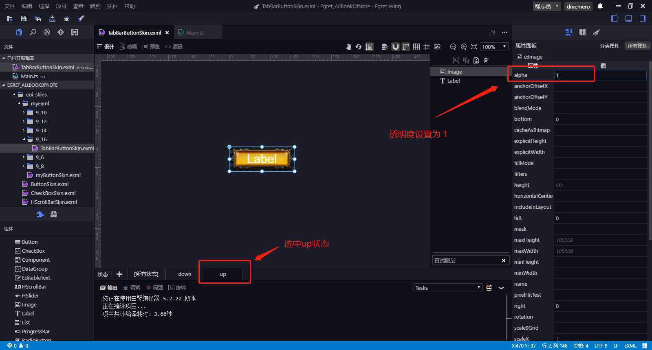Screen dimensions: 652x350
Task: Toggle the hash guide lines button
Action: [x=427, y=47]
